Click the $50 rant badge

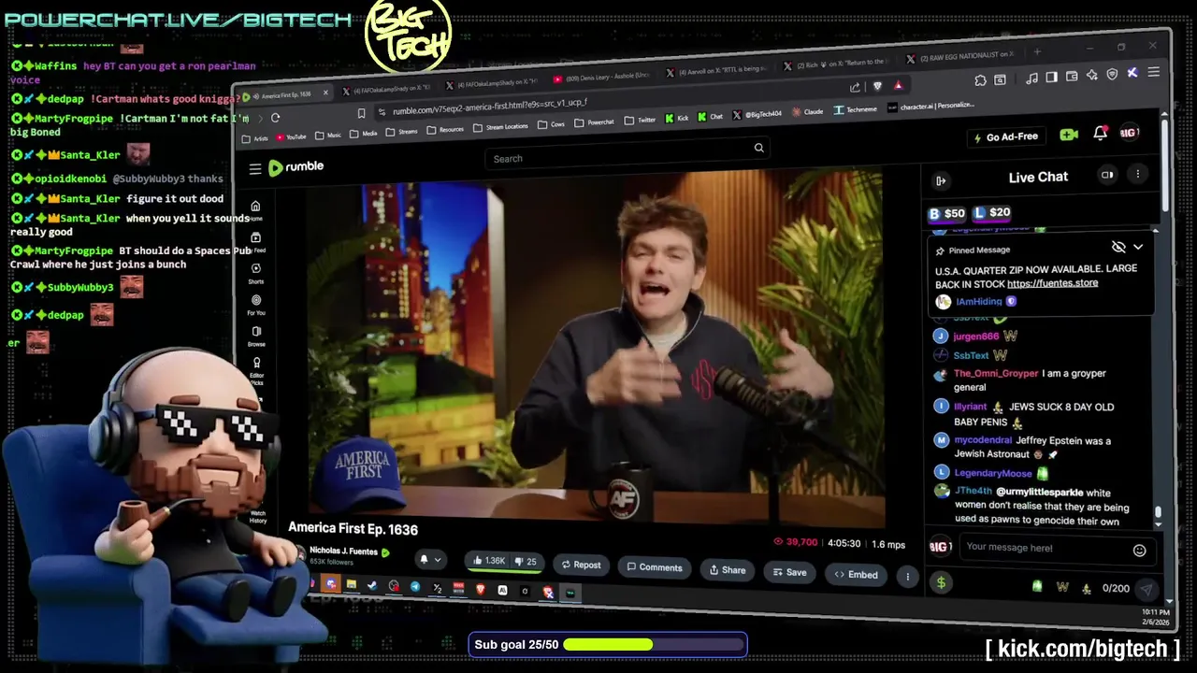tap(946, 214)
